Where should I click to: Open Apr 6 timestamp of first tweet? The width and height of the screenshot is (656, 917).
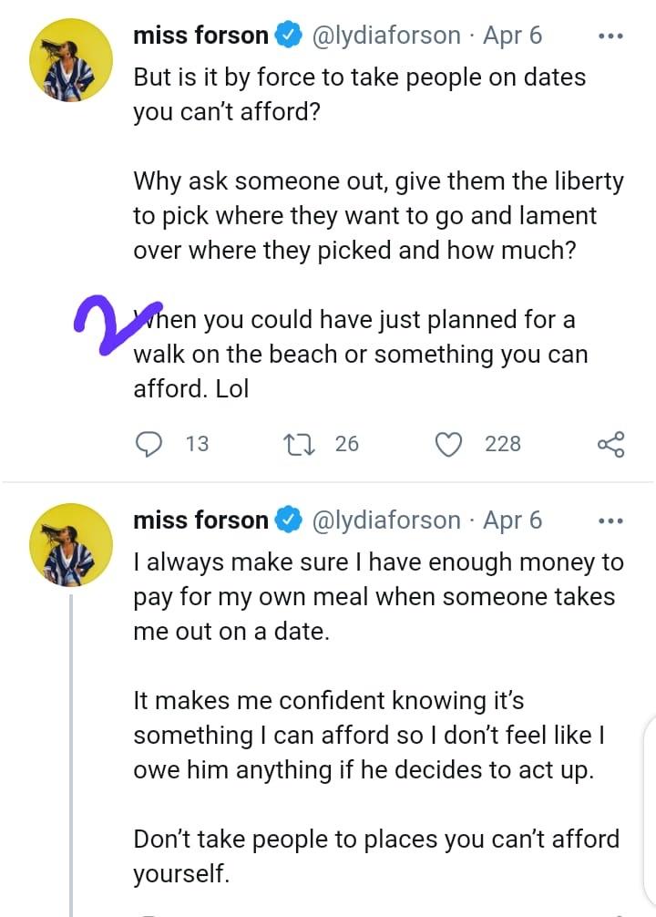point(512,36)
